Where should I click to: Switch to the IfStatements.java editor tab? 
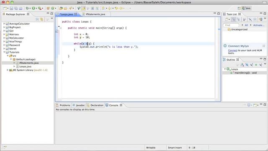pyautogui.click(x=95, y=14)
